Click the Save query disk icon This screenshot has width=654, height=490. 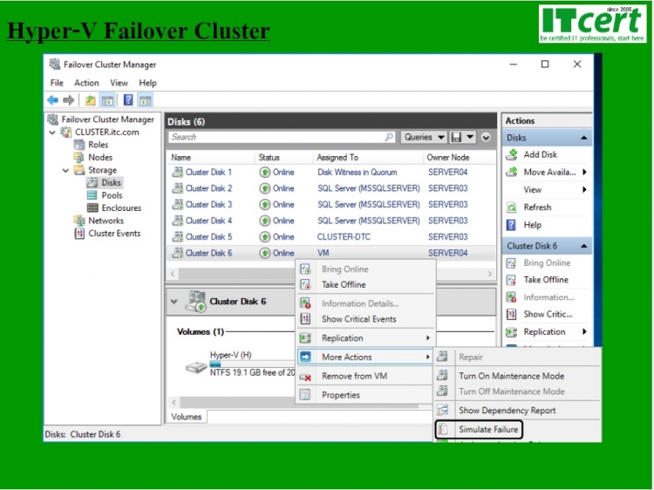(456, 137)
